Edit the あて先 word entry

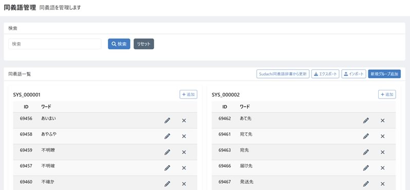[x=366, y=121]
